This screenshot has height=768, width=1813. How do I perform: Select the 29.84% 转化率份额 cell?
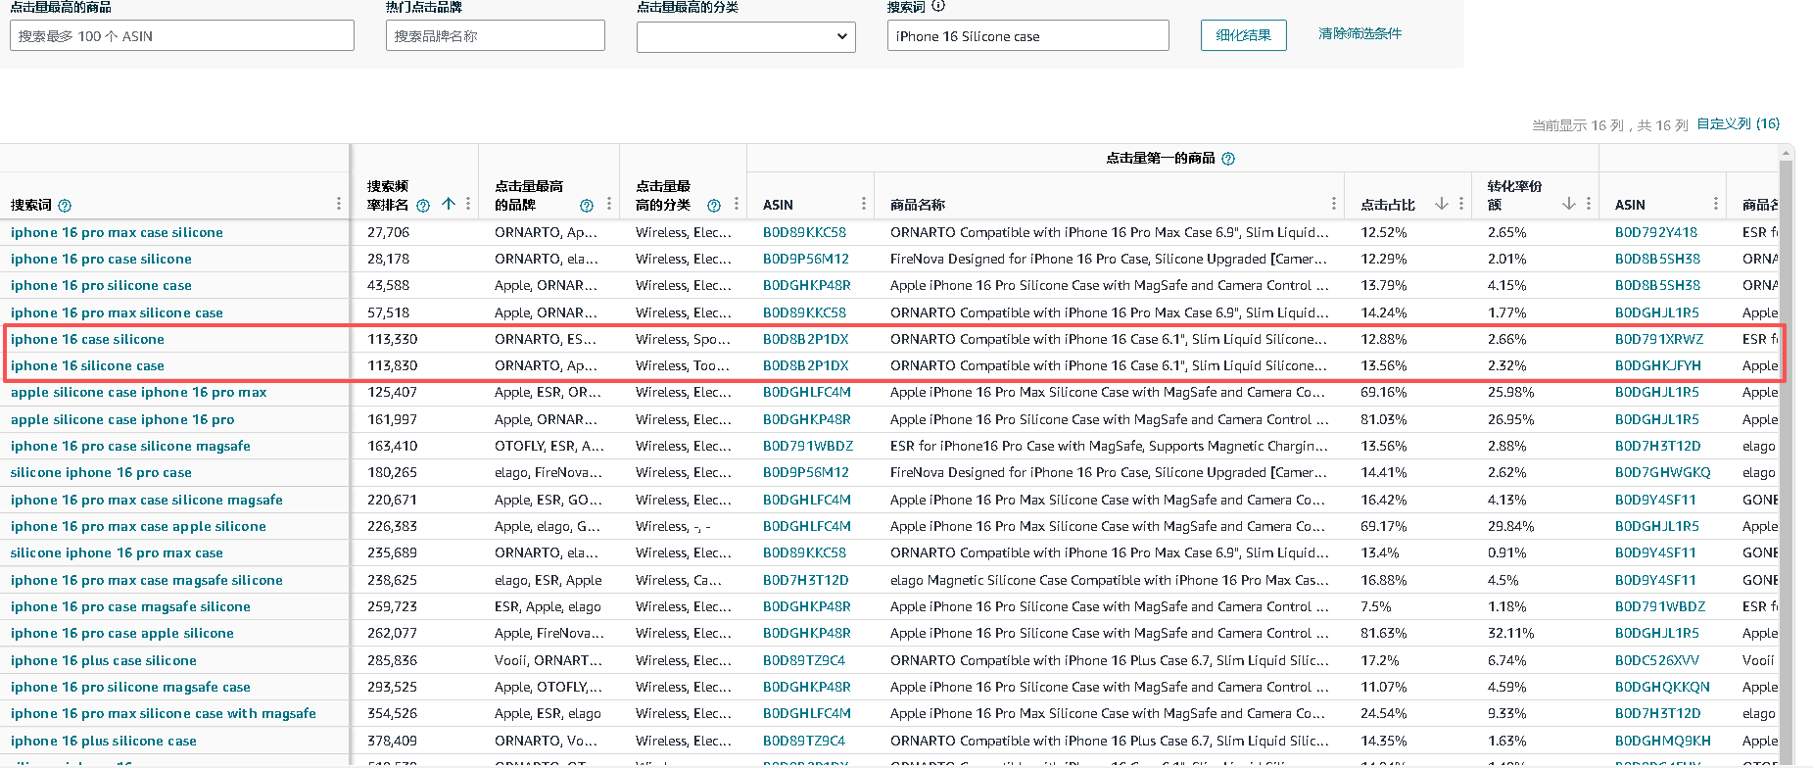1511,527
